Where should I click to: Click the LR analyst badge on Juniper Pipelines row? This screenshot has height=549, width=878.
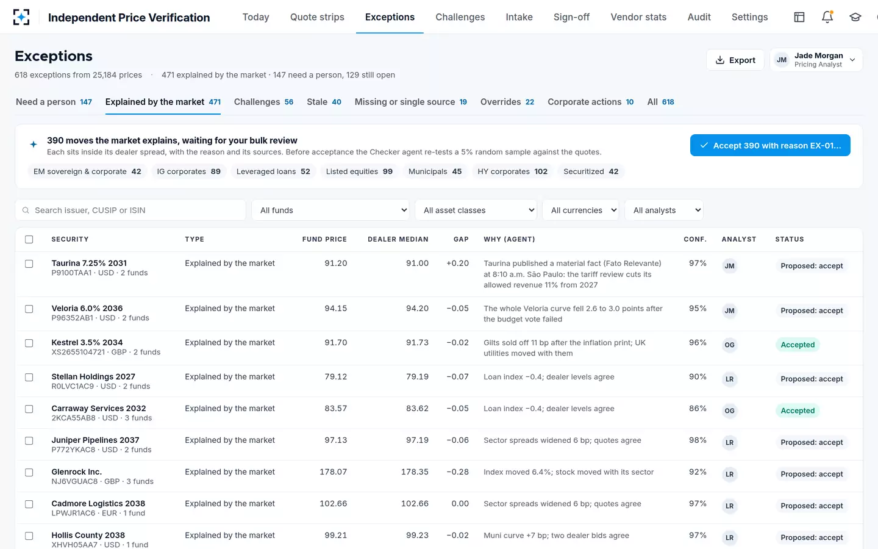[x=729, y=443]
